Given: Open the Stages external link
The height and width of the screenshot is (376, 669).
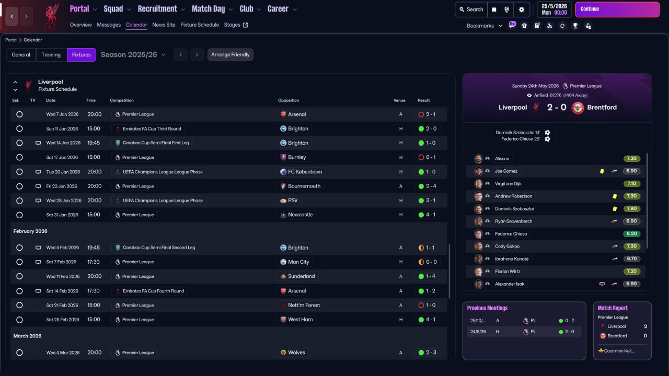Looking at the screenshot, I should coord(236,25).
